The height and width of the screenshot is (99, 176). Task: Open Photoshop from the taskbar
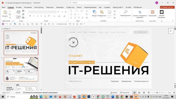coord(89,97)
